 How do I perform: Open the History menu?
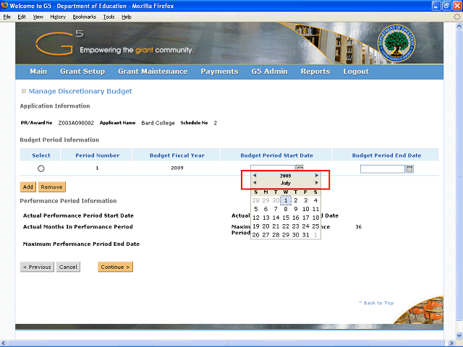point(58,17)
